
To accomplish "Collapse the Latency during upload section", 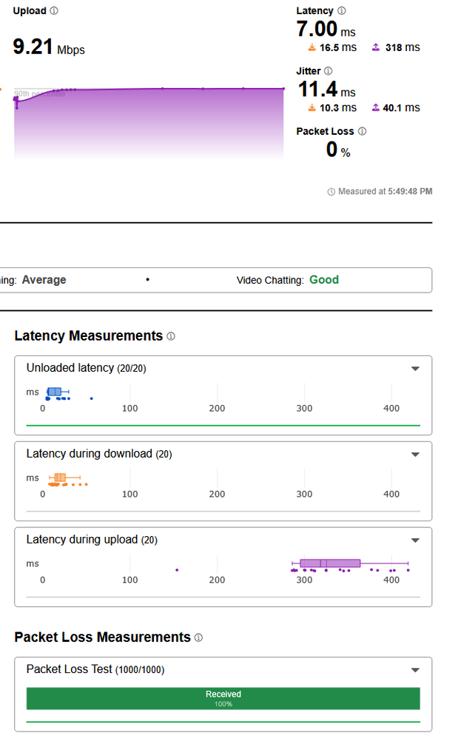I will click(x=415, y=541).
